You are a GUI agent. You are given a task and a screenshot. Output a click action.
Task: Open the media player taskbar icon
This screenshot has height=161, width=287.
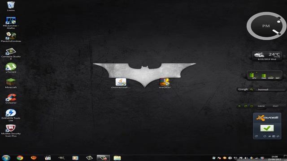[x=75, y=158]
